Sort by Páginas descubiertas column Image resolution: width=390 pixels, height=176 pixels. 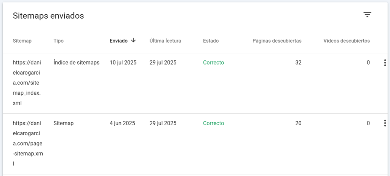tap(277, 41)
